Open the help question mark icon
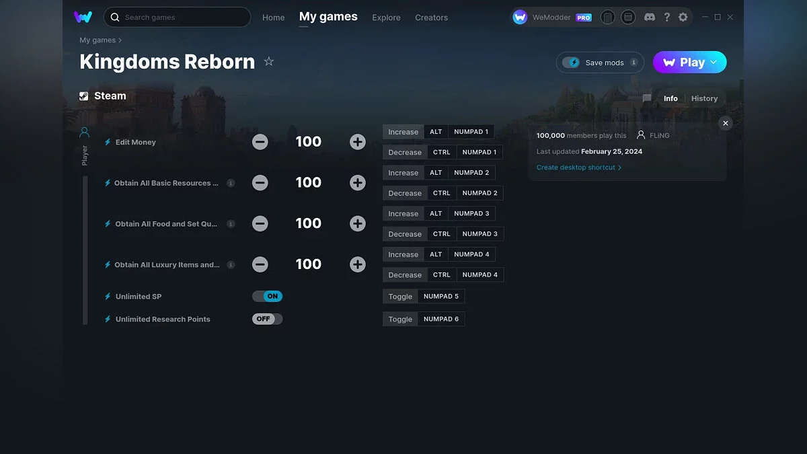This screenshot has width=807, height=454. click(666, 17)
